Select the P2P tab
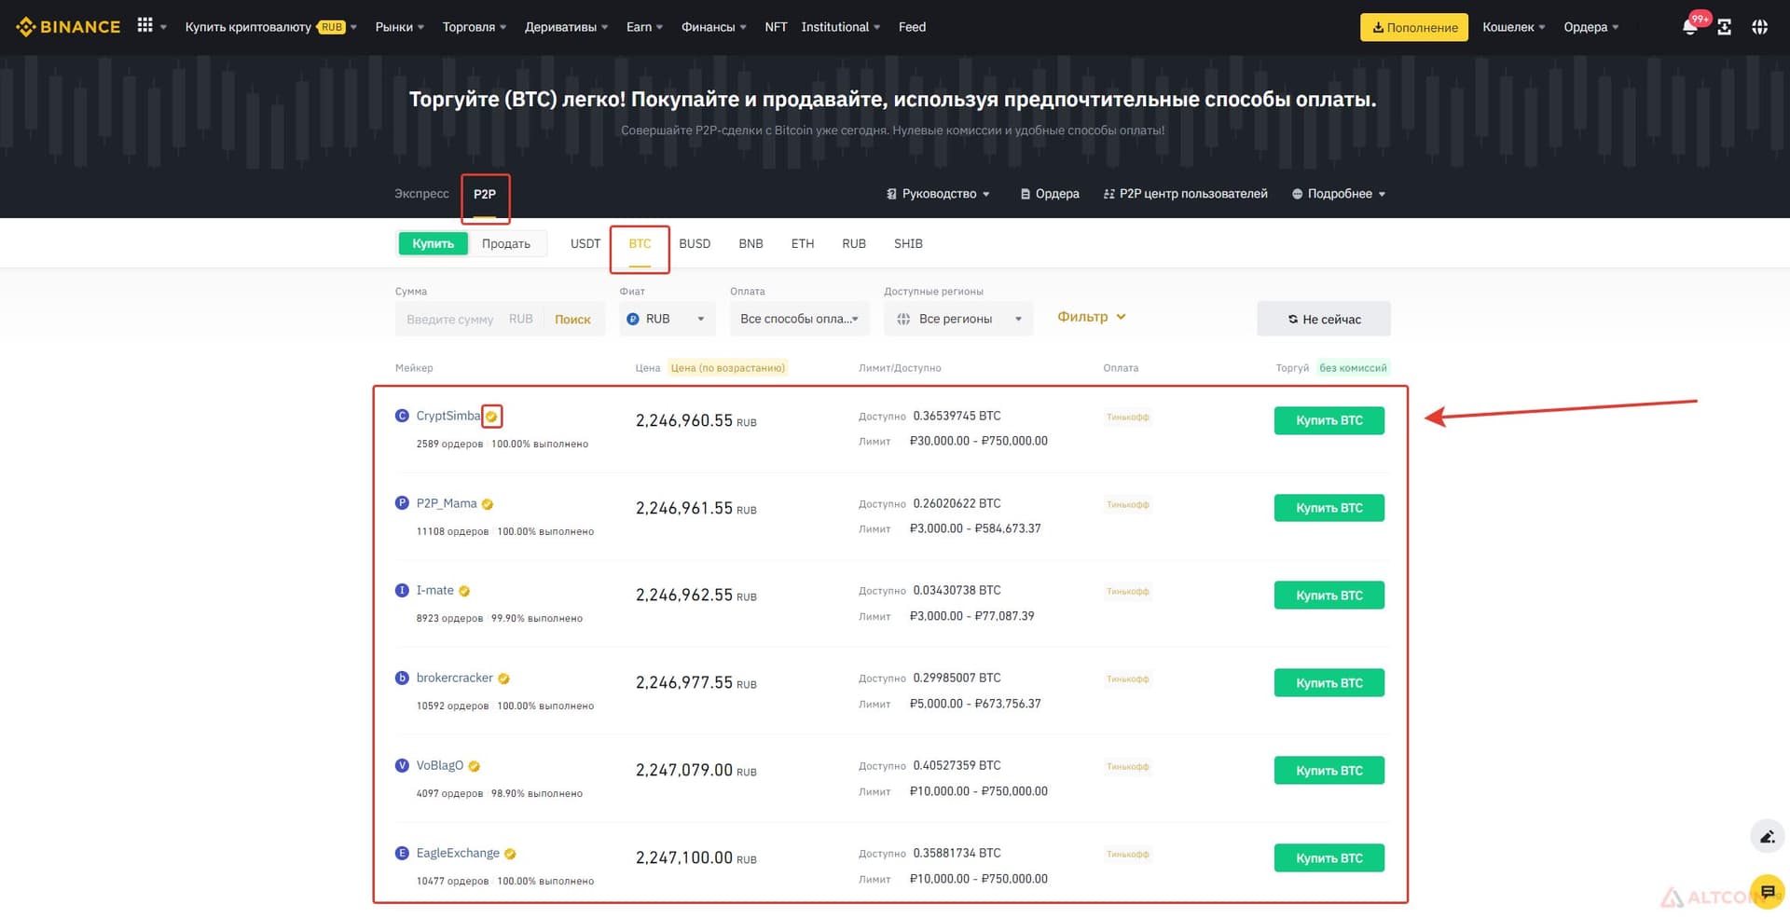1790x918 pixels. coord(485,194)
